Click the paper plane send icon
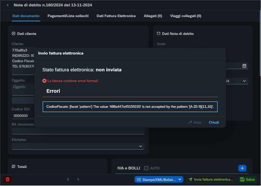The width and height of the screenshot is (261, 186). 191,180
